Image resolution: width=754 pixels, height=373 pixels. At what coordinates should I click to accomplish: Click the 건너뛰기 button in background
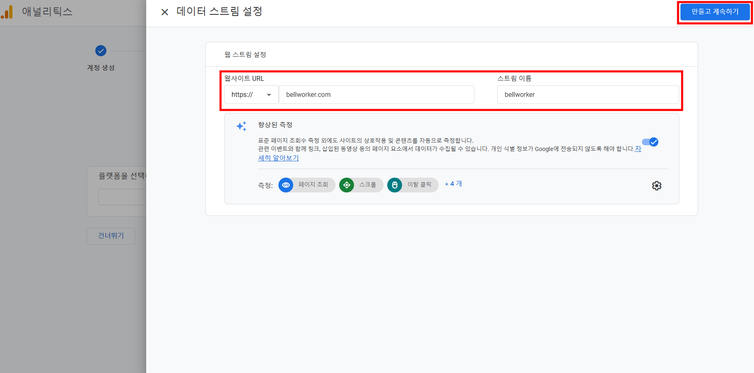click(111, 236)
